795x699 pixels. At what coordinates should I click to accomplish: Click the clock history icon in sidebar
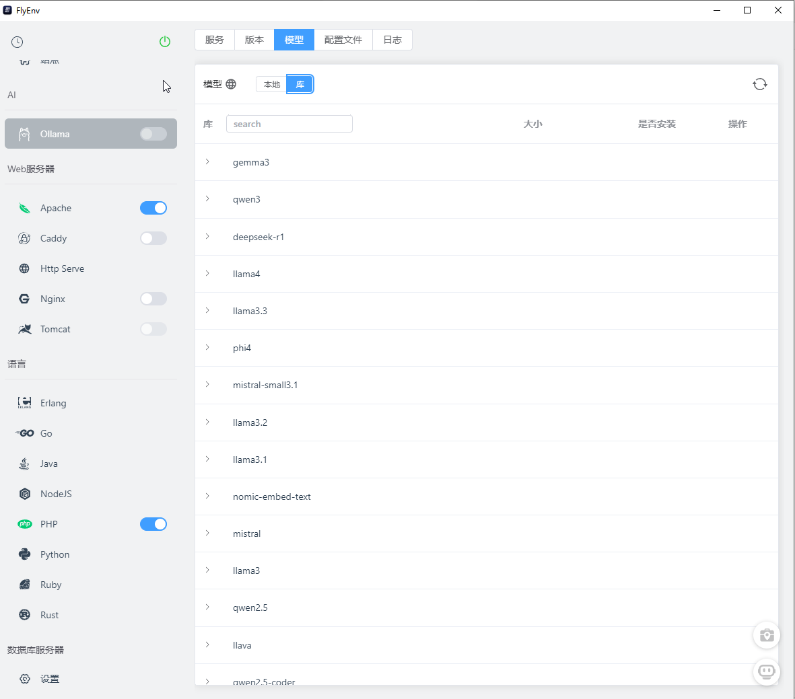[x=18, y=42]
